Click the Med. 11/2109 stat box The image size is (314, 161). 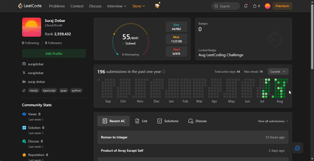pyautogui.click(x=176, y=39)
